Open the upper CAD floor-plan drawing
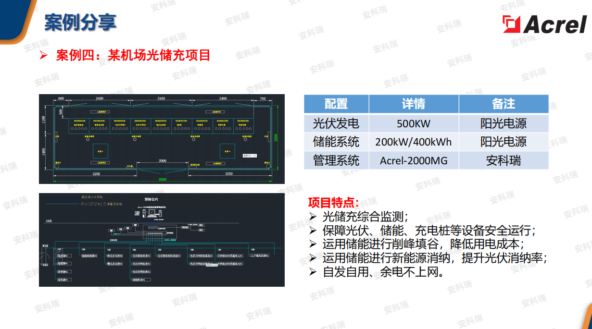The image size is (592, 329). point(162,139)
